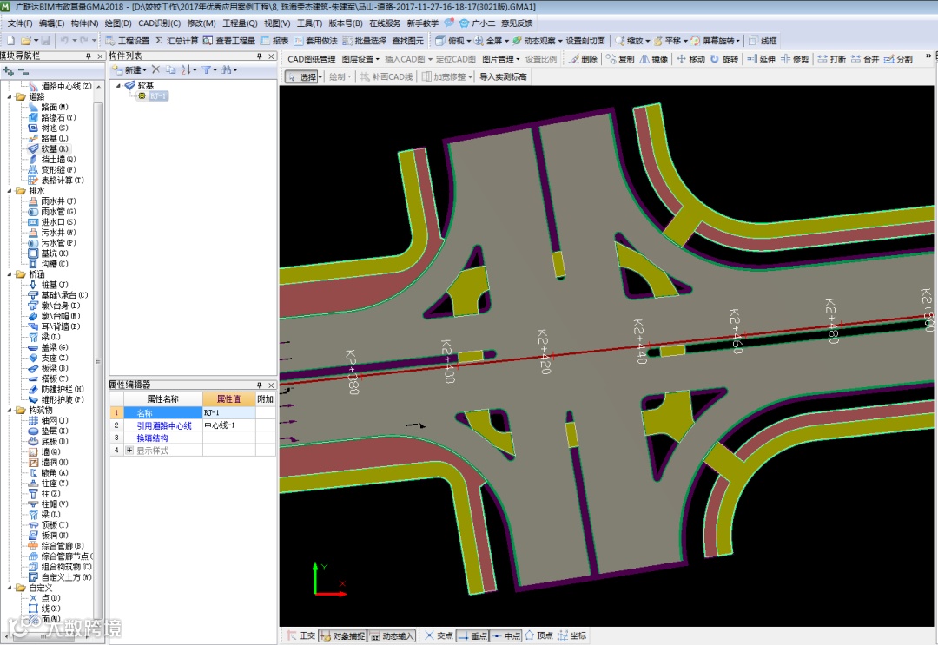The image size is (938, 645).
Task: Click the 导入实测标高 button
Action: point(503,76)
